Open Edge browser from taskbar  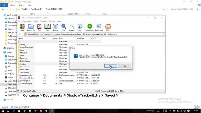click(14, 111)
